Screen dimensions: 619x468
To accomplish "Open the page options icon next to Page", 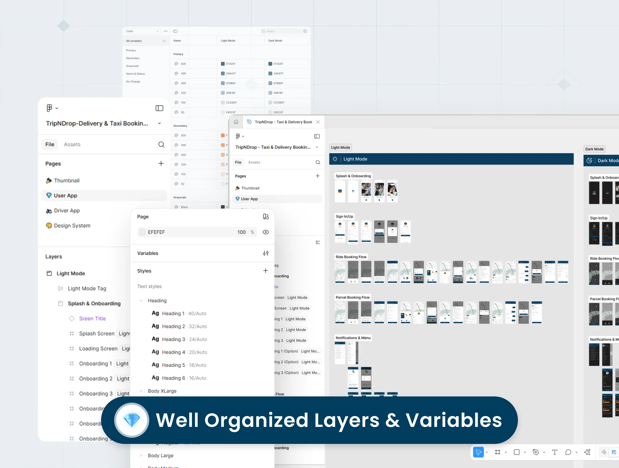I will [x=266, y=216].
